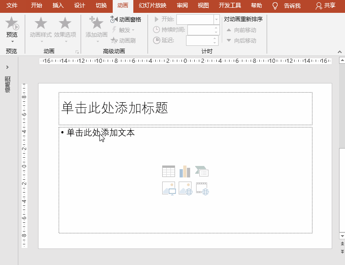Switch to the 开发工具 tab
Viewport: 345px width, 265px height.
click(230, 6)
